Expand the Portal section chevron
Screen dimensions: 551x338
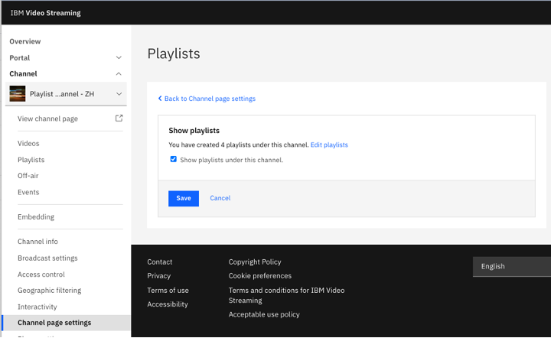(119, 57)
